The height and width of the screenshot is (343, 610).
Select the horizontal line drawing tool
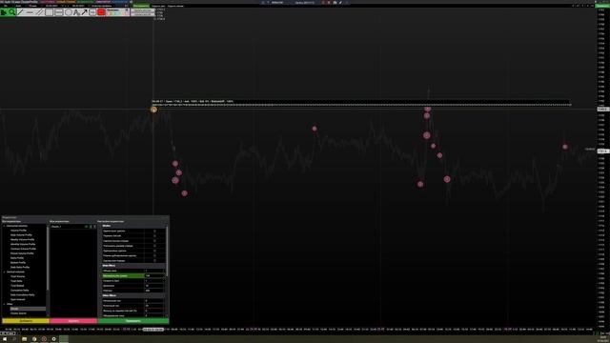pos(30,12)
